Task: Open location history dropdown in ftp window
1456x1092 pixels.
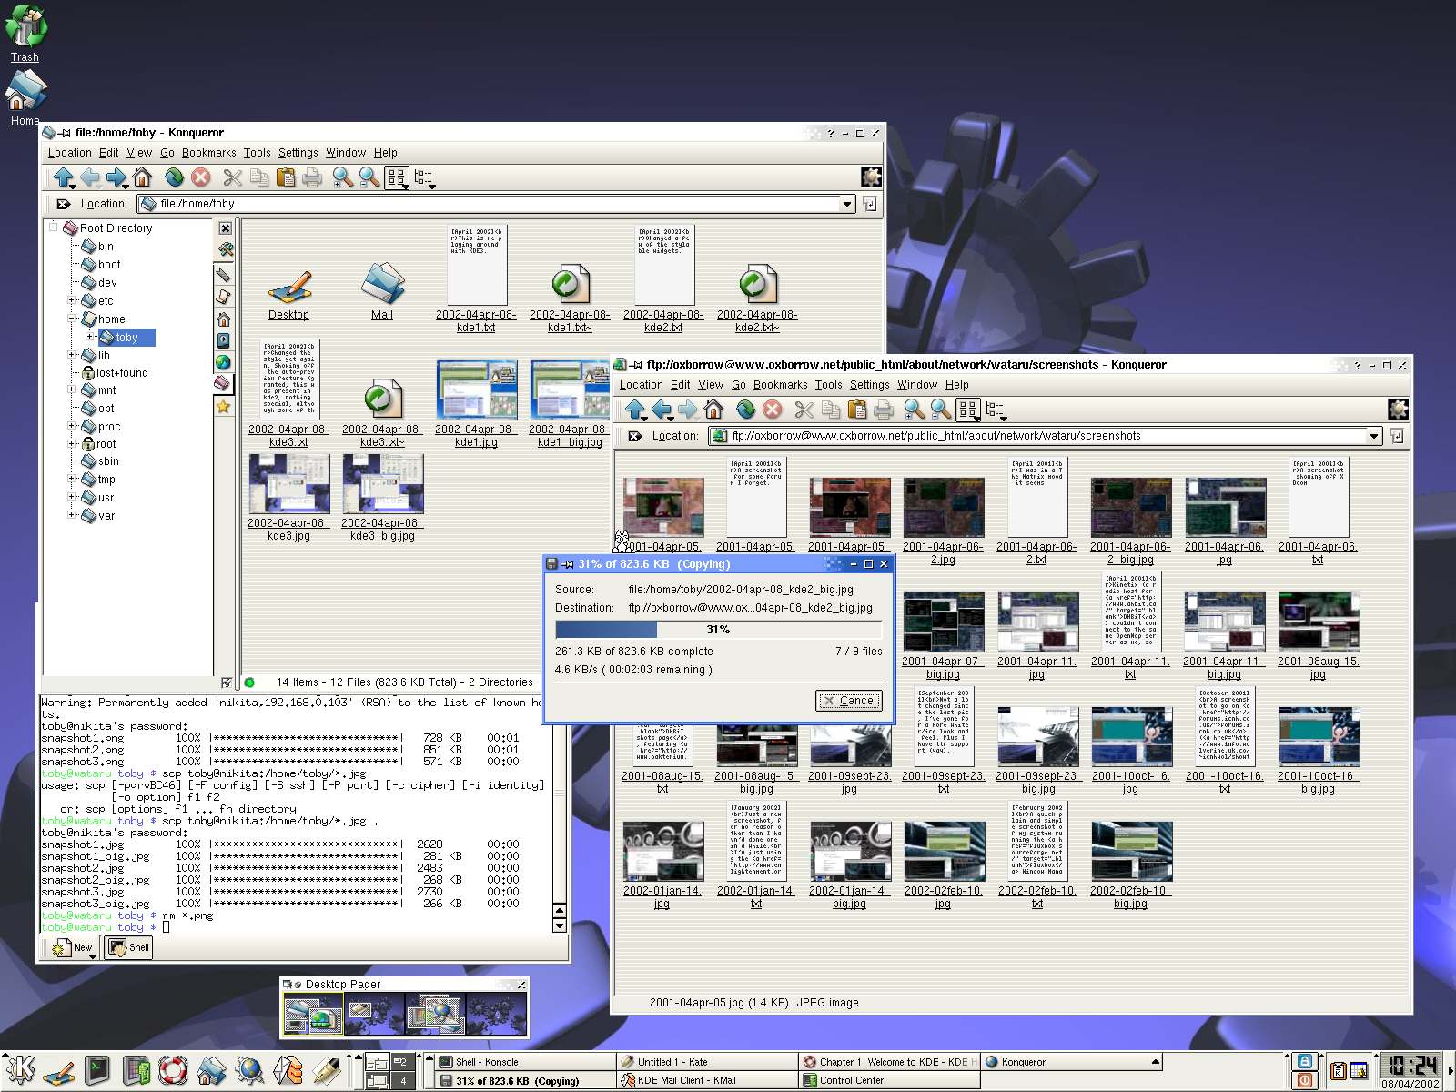Action: click(1374, 436)
